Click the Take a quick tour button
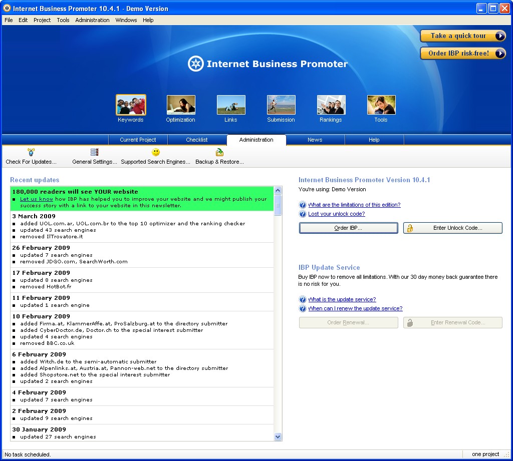The image size is (513, 461). coord(462,36)
